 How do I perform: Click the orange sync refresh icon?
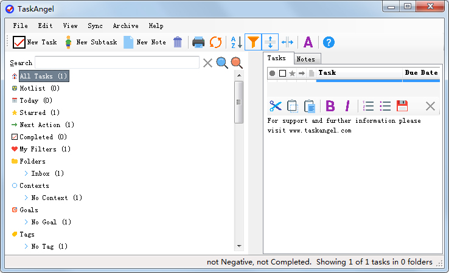pyautogui.click(x=215, y=42)
